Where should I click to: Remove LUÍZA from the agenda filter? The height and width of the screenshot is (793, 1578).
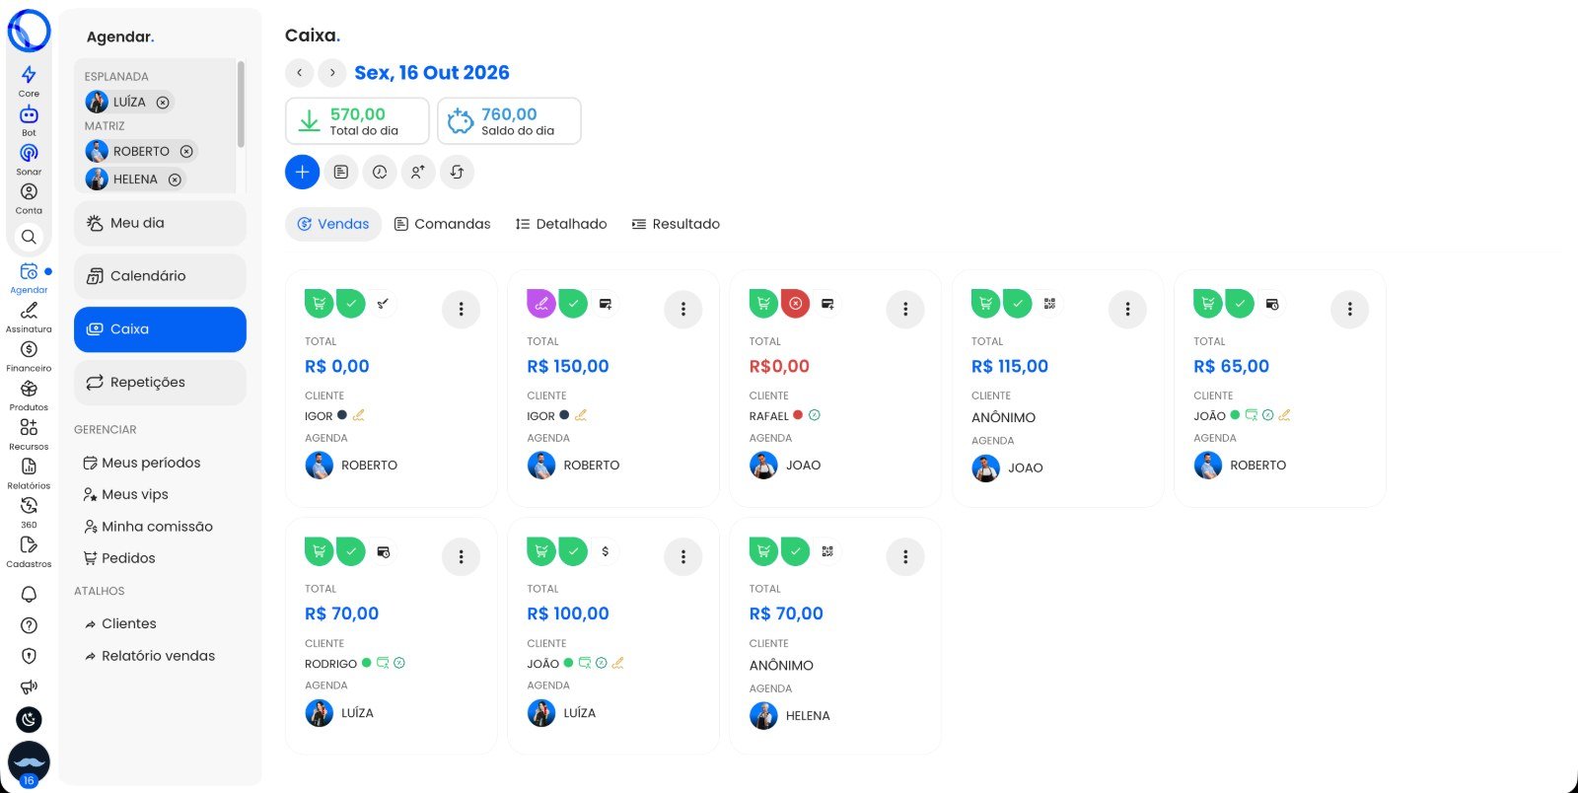(x=163, y=103)
